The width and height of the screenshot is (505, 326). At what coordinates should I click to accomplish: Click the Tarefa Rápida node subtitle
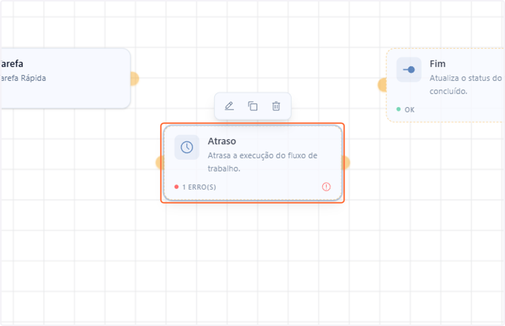(x=23, y=78)
